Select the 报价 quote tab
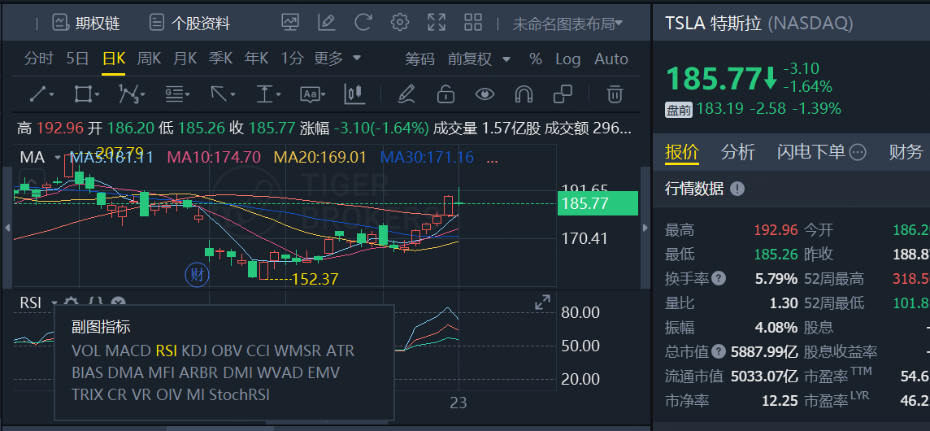The width and height of the screenshot is (930, 431). click(x=681, y=152)
